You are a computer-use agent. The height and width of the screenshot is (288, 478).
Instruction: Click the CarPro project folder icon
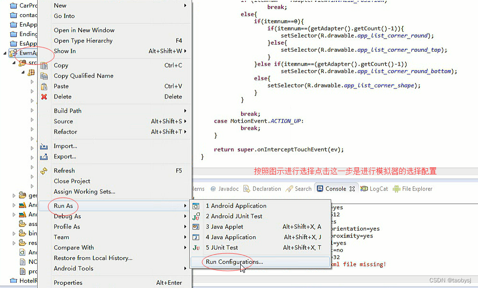coord(13,6)
